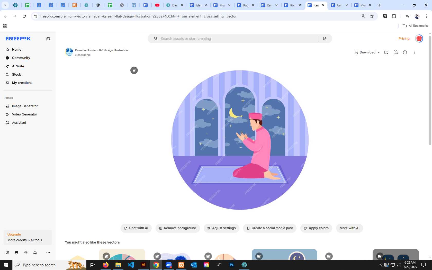Expand More with AI options
The image size is (432, 270).
[349, 228]
